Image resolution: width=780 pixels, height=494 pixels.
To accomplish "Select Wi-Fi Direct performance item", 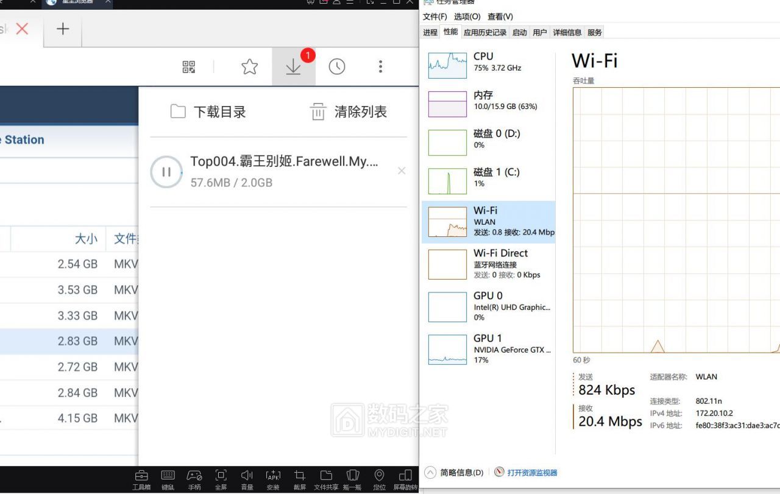I will [489, 264].
